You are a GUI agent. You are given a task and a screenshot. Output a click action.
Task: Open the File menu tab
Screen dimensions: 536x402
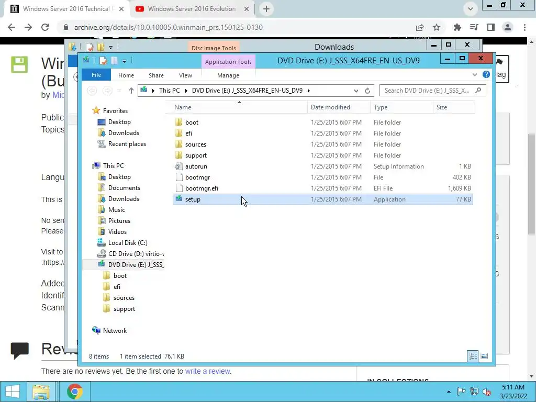(x=96, y=75)
